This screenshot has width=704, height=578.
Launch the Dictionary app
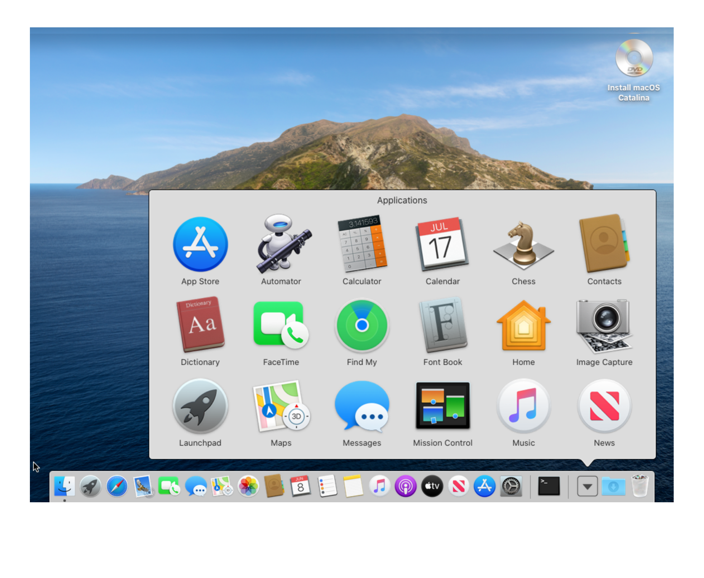click(x=200, y=324)
